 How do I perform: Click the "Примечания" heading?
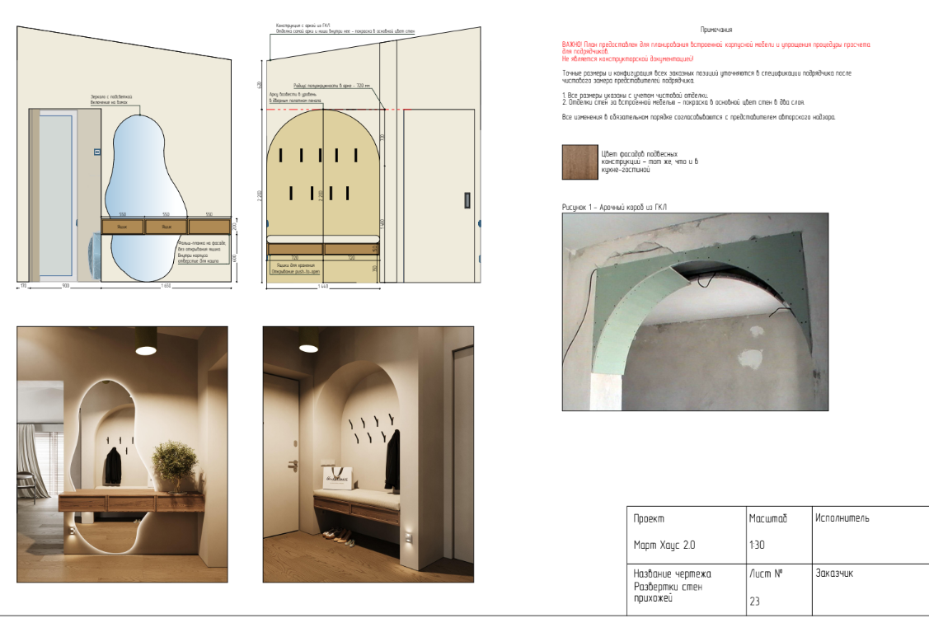tap(716, 30)
